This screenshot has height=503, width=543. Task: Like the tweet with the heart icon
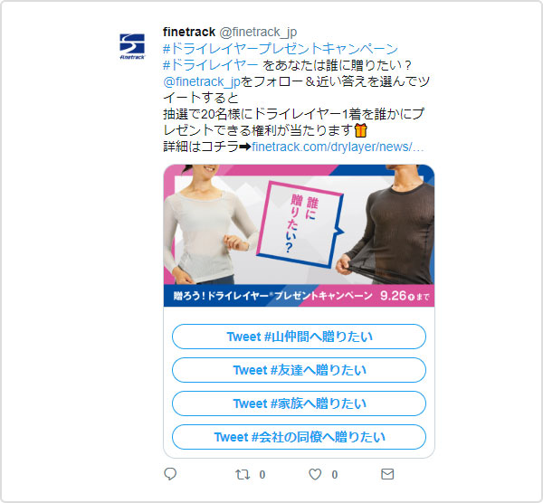tap(315, 474)
